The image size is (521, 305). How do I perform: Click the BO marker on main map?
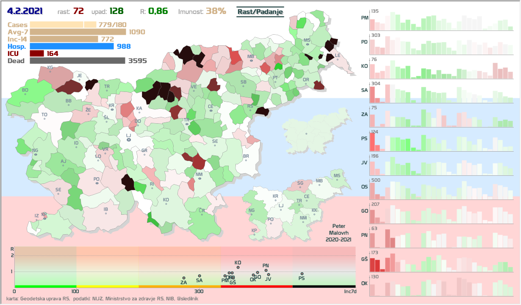25,94
